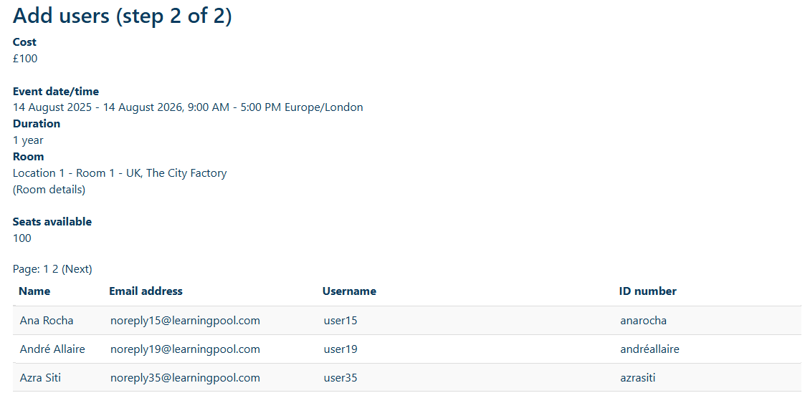Click the Name column header
This screenshot has height=398, width=805.
34,291
